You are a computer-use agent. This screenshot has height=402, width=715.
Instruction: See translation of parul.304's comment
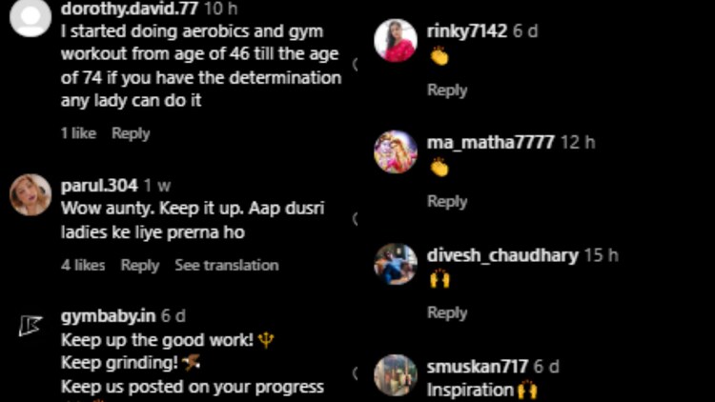click(227, 265)
